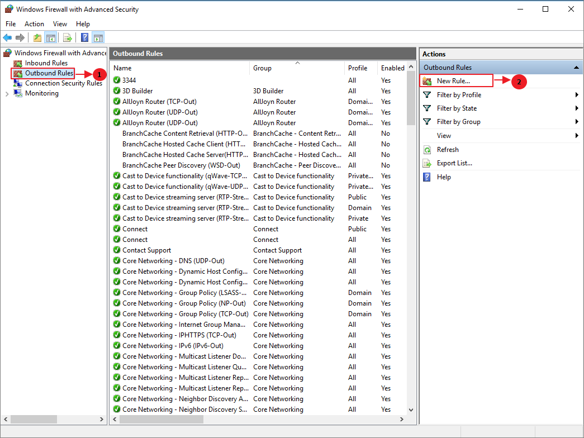The height and width of the screenshot is (438, 584).
Task: Click the Back arrow in the toolbar
Action: (7, 37)
